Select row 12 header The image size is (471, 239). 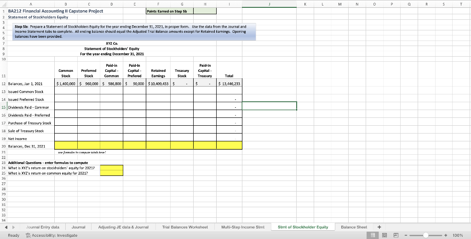tap(4, 83)
